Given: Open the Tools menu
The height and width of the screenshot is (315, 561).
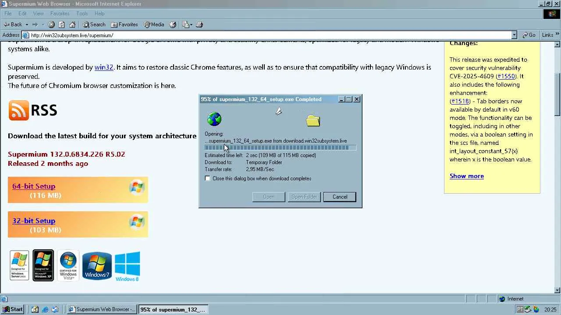Looking at the screenshot, I should click(82, 14).
